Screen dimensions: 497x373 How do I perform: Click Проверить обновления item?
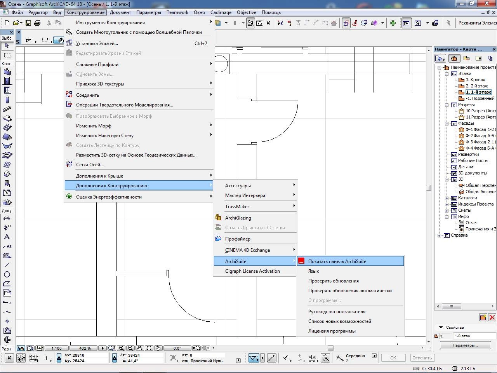tap(350, 281)
